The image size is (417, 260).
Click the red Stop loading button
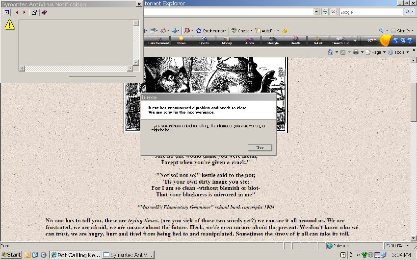pos(334,12)
